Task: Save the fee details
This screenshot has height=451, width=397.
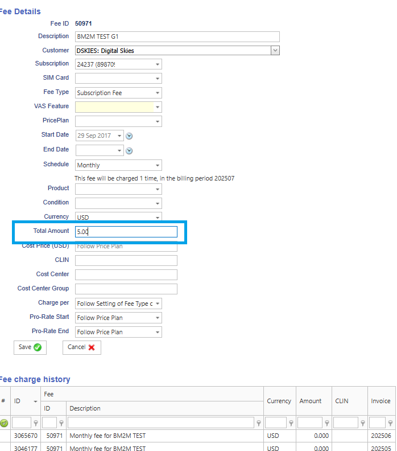Action: (x=30, y=347)
